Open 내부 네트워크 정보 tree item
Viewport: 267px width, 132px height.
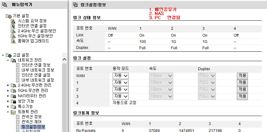38,70
